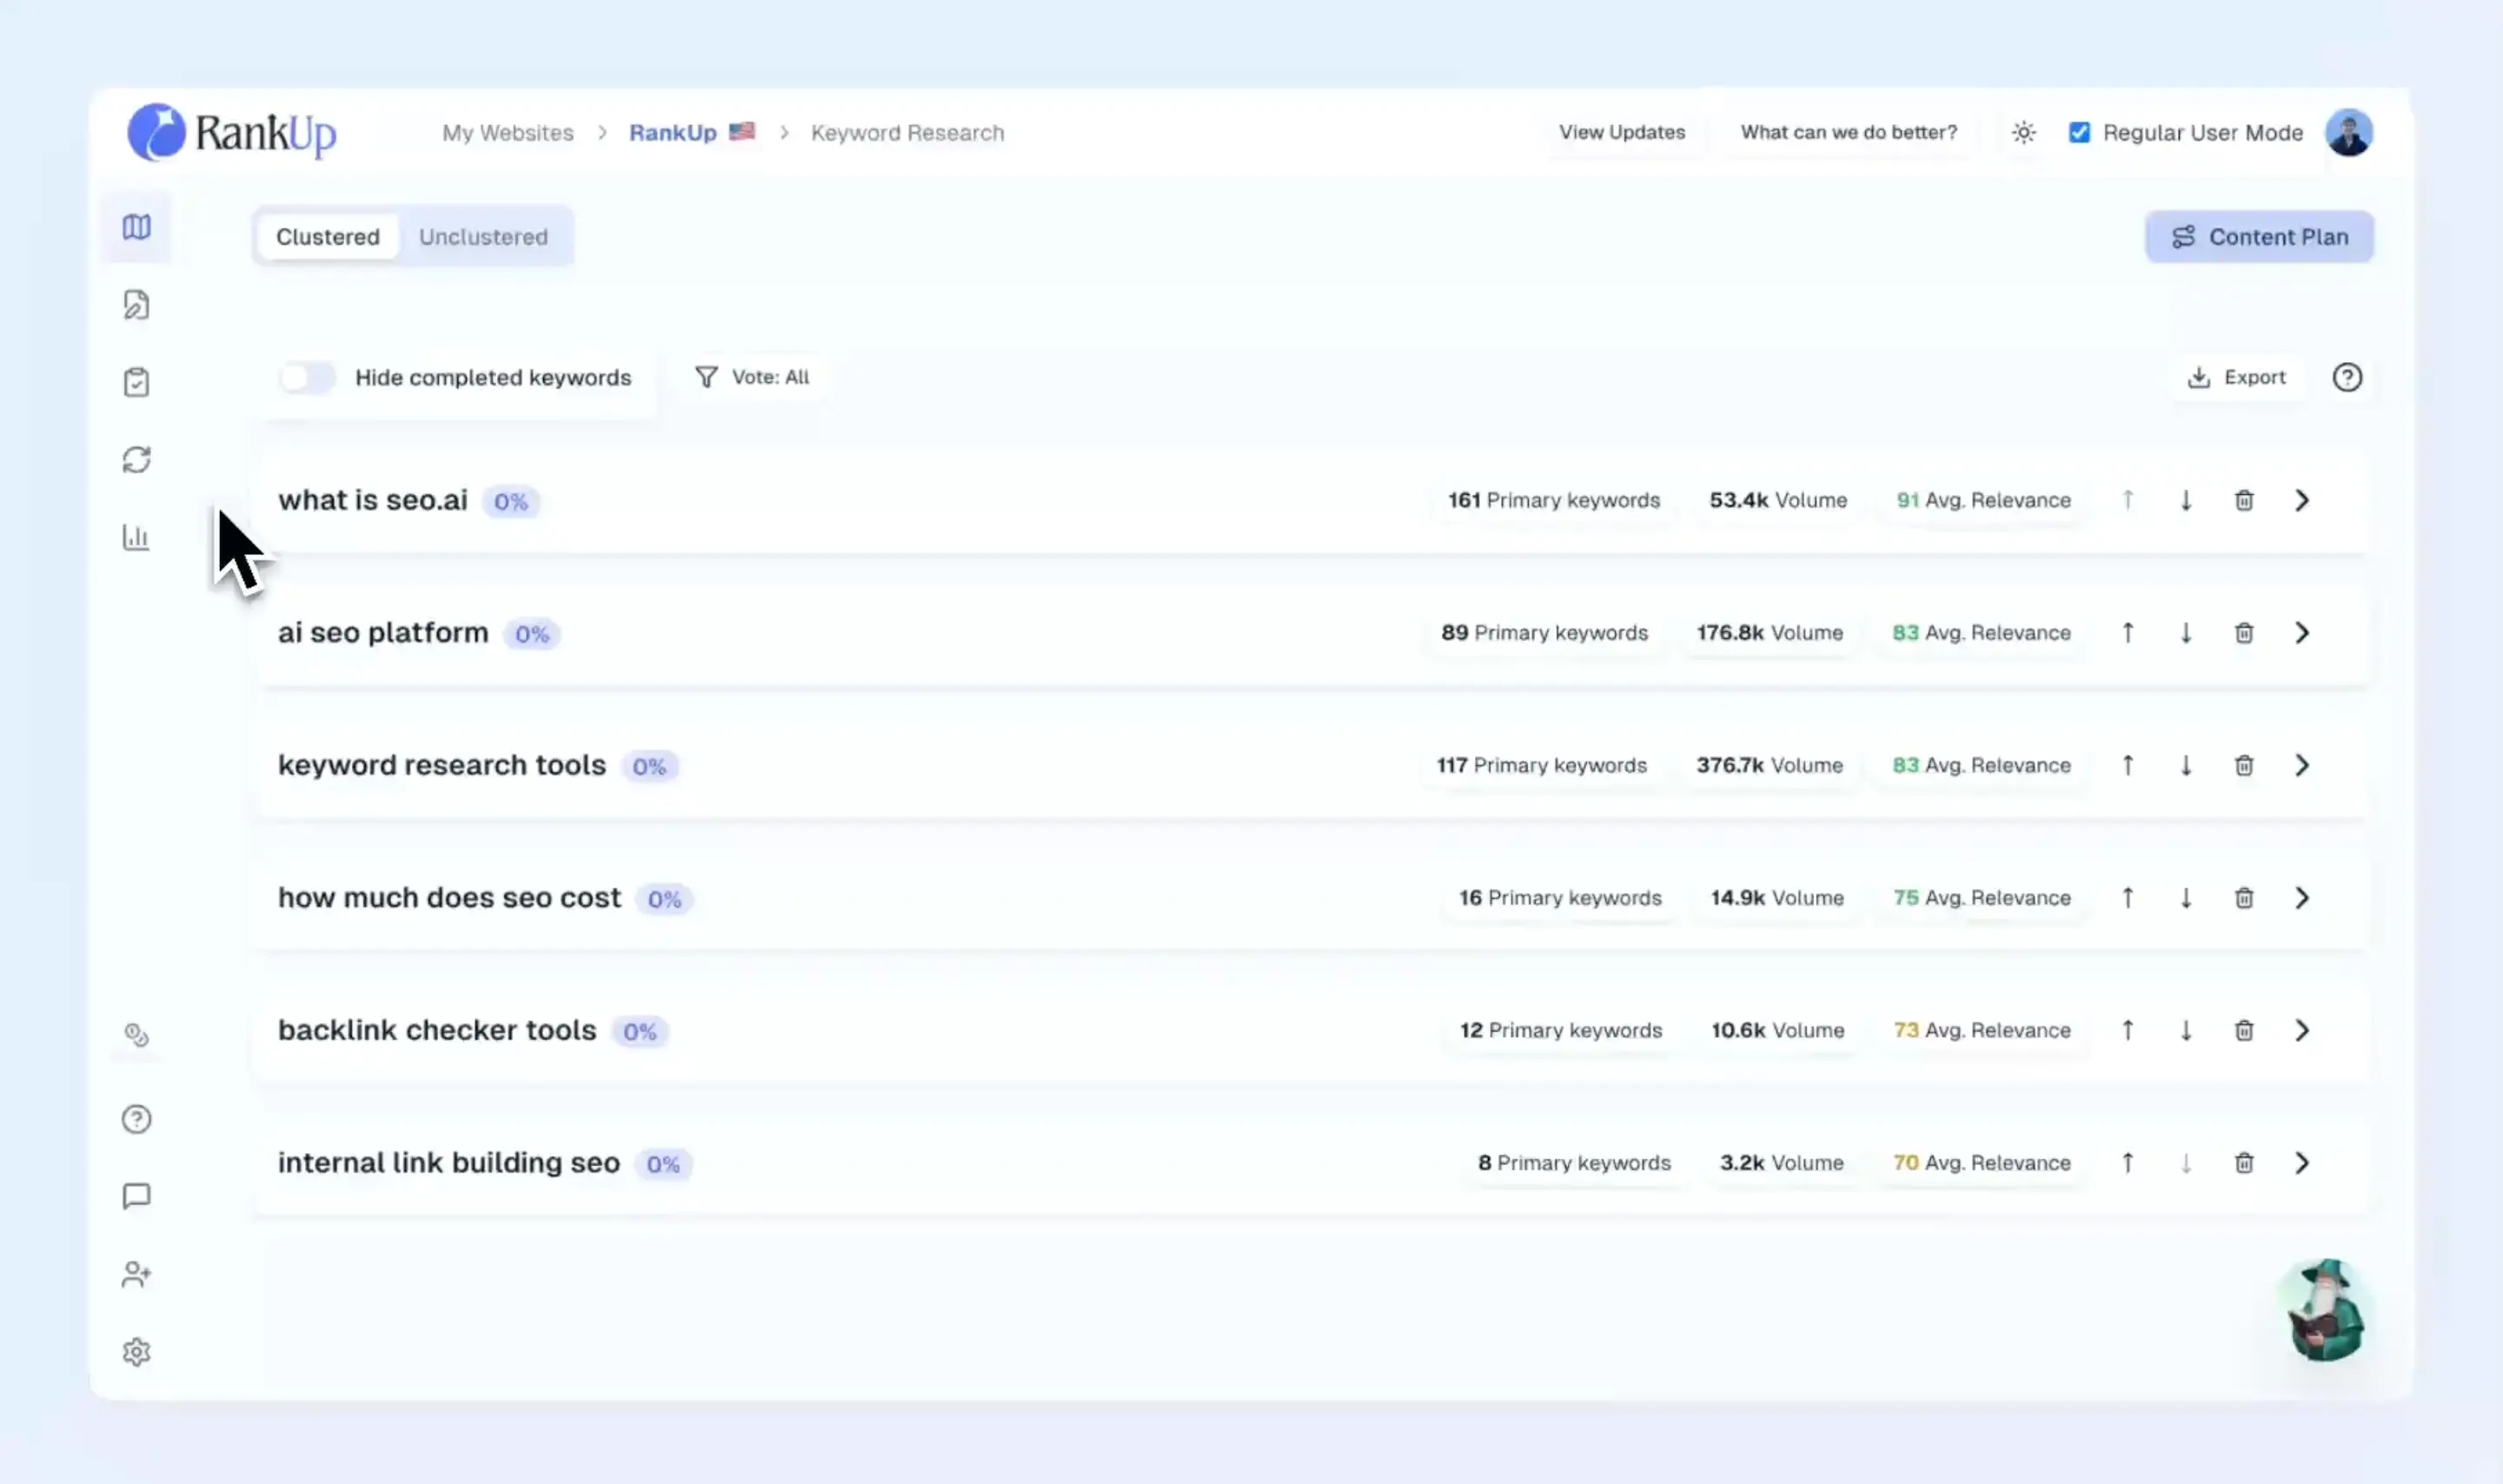Click the Export button

click(2238, 377)
